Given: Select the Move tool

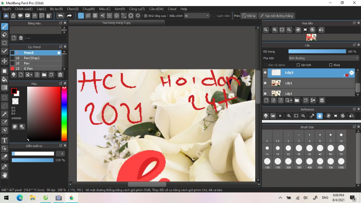Looking at the screenshot, I should [x=4, y=61].
